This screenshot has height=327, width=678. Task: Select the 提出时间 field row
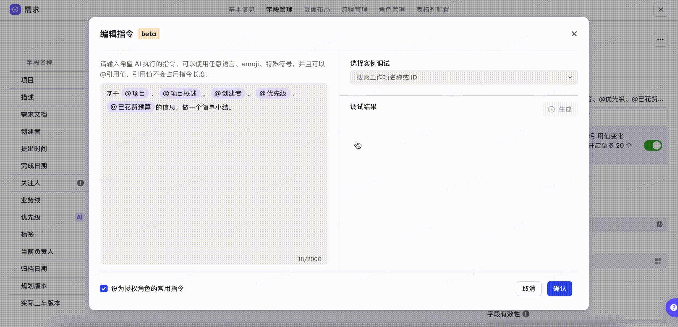(49, 149)
